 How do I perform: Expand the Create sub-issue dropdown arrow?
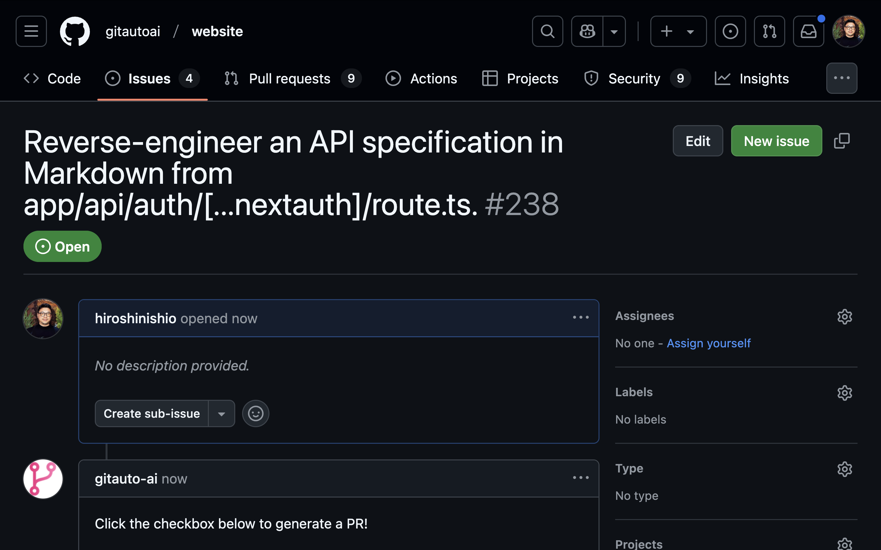click(222, 413)
